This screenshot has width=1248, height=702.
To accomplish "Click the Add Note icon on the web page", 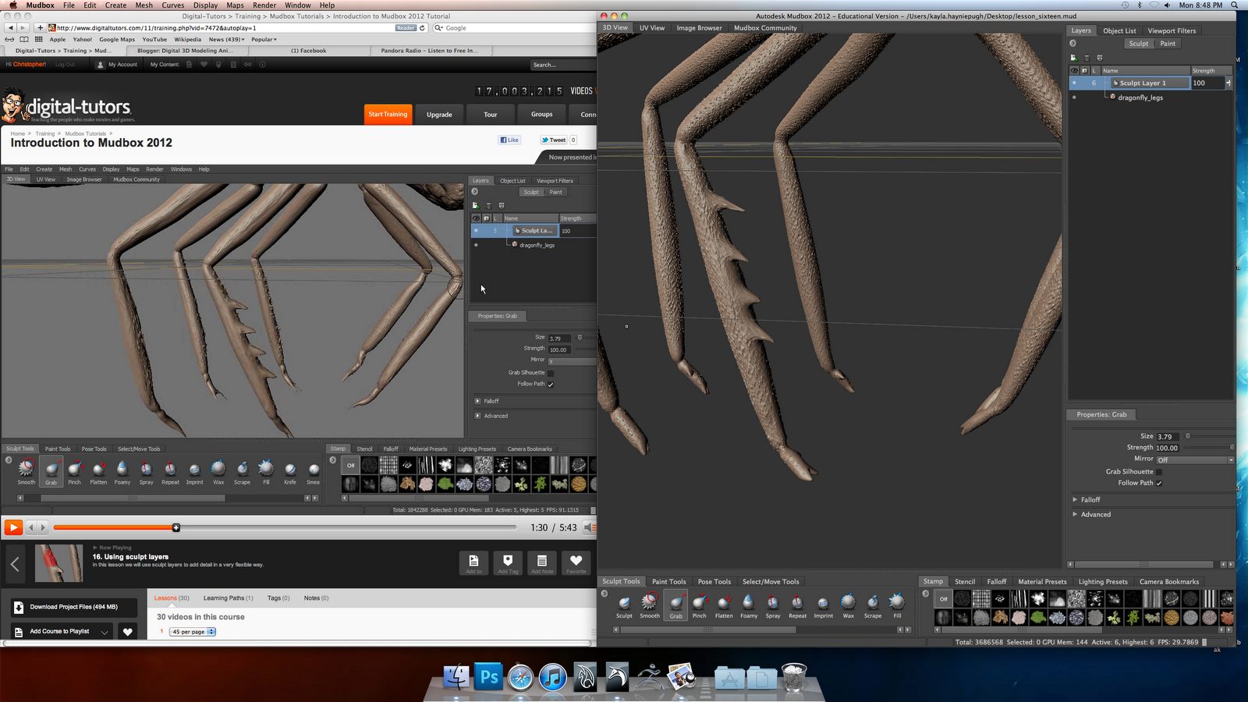I will (542, 562).
